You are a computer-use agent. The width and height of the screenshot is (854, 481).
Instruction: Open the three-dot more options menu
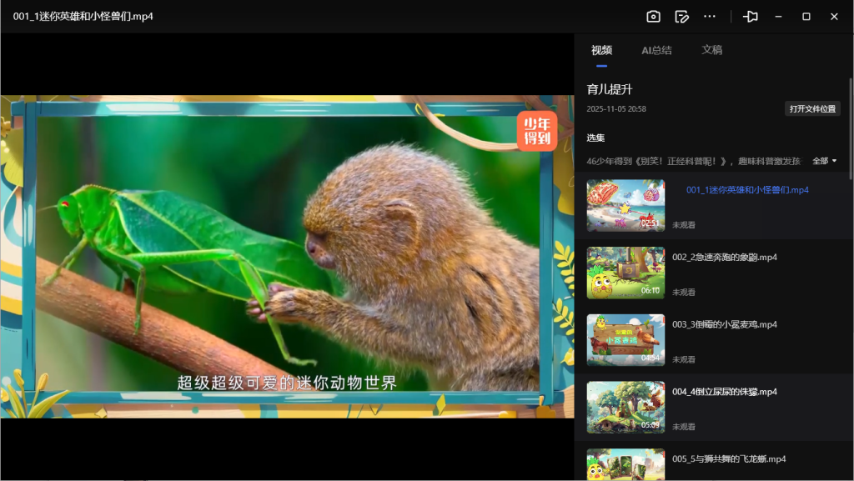(710, 17)
